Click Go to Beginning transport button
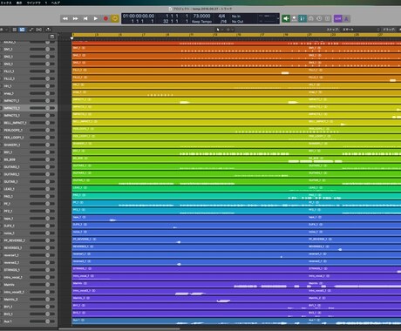The width and height of the screenshot is (401, 331). pos(85,18)
